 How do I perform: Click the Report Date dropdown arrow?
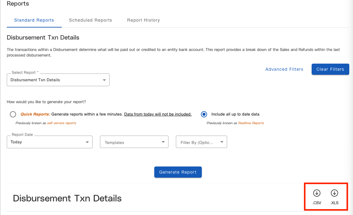pos(87,142)
